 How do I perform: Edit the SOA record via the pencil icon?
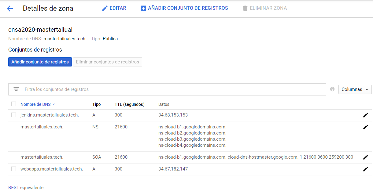[x=366, y=157]
